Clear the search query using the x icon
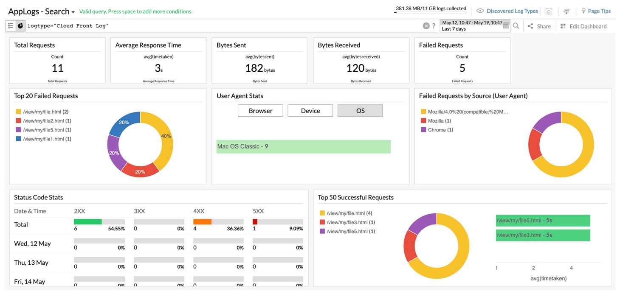This screenshot has height=294, width=620. tap(426, 25)
